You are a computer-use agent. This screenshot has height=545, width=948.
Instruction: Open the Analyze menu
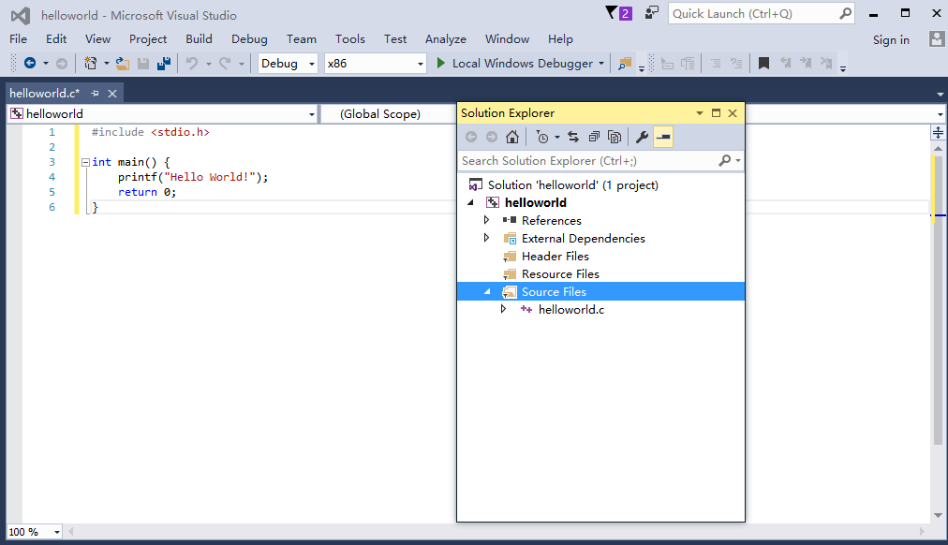point(445,39)
